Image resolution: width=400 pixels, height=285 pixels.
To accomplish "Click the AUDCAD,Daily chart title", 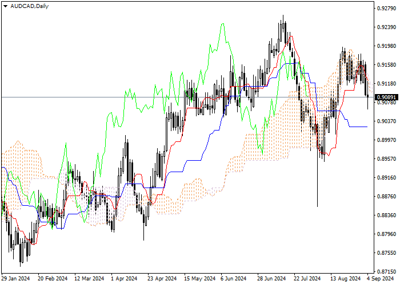I will pyautogui.click(x=29, y=6).
